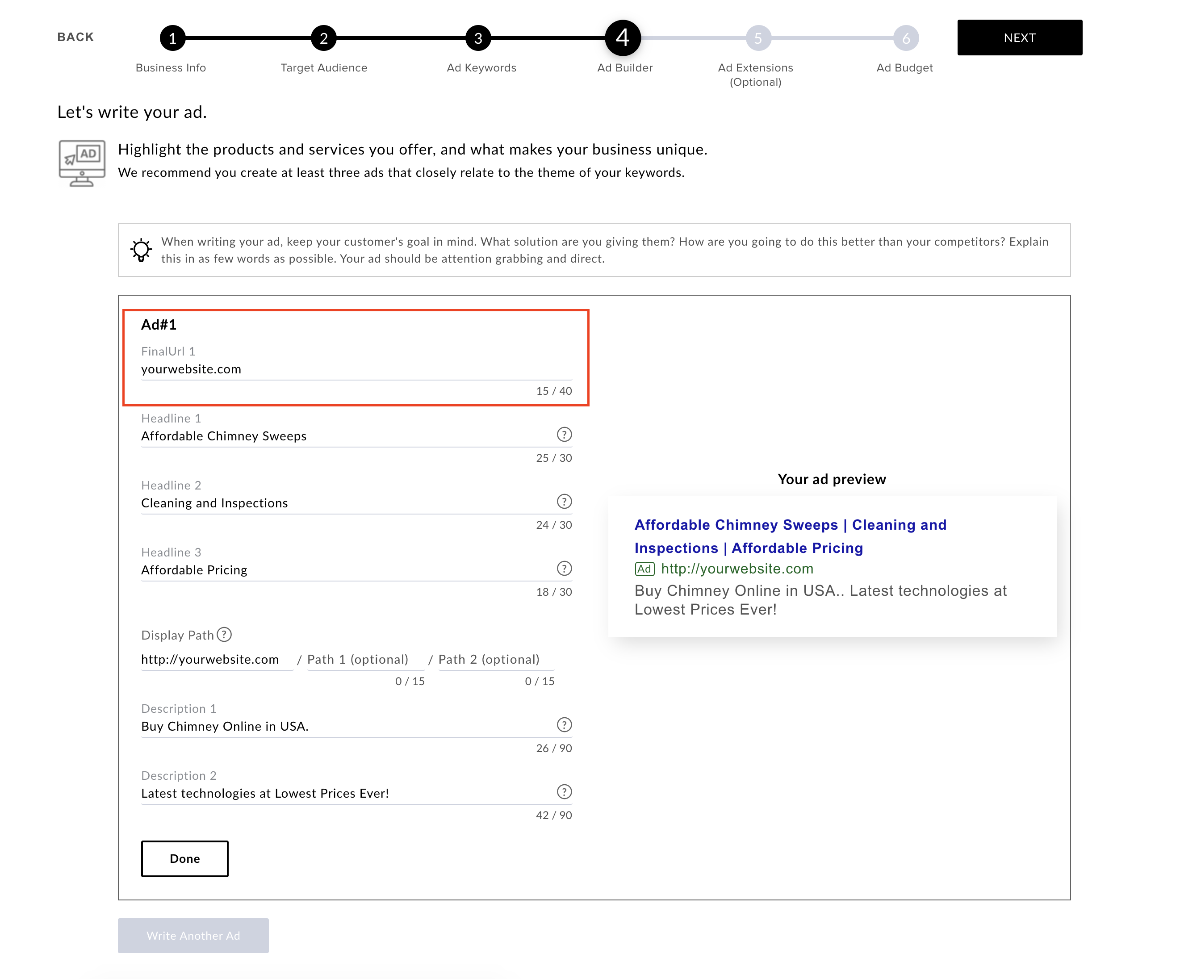This screenshot has height=979, width=1180.
Task: Click the Description 1 help icon
Action: pyautogui.click(x=564, y=724)
